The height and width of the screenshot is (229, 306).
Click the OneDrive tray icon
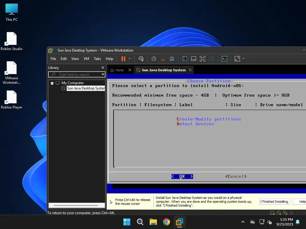[x=253, y=222]
